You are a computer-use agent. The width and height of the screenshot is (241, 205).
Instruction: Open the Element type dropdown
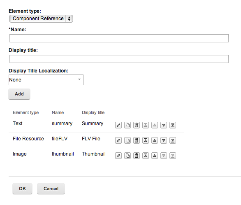point(41,19)
